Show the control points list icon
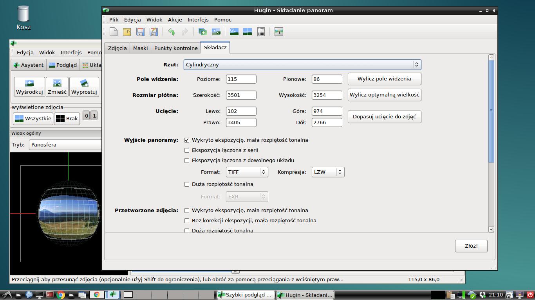Image resolution: width=535 pixels, height=300 pixels. tap(261, 32)
